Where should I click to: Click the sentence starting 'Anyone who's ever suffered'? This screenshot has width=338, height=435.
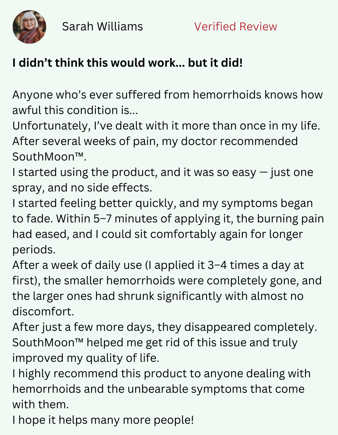(x=167, y=102)
